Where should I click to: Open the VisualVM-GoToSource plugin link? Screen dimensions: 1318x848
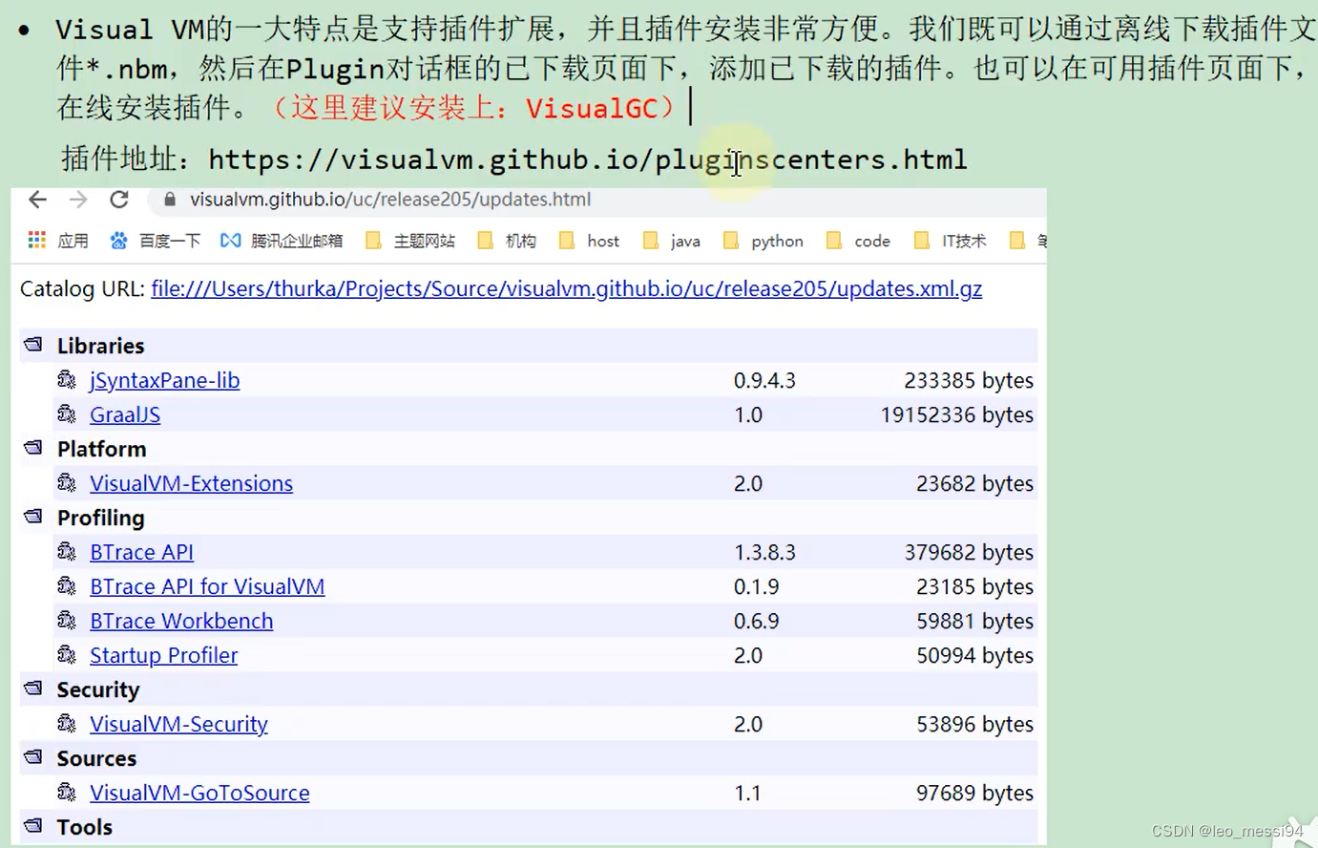[199, 793]
